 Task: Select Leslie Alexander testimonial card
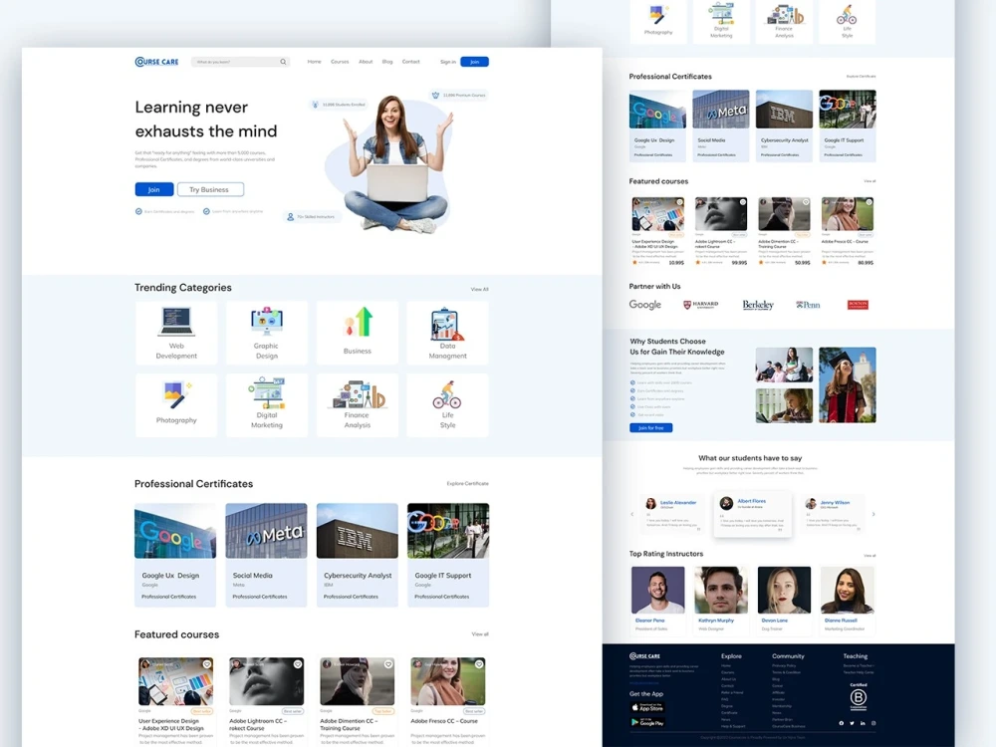click(x=672, y=514)
